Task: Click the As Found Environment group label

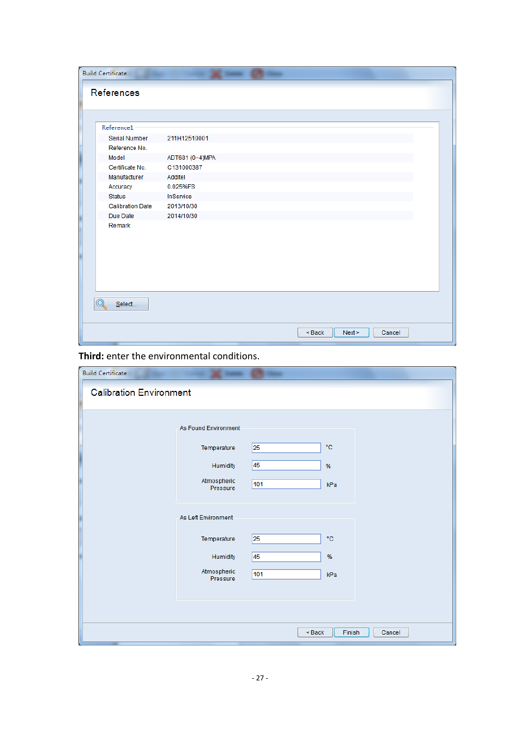Action: point(210,429)
